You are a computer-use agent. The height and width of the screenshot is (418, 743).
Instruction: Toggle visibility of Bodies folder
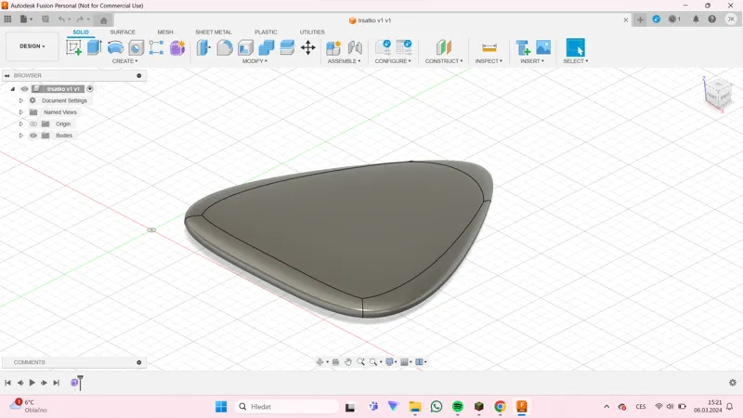click(x=33, y=136)
